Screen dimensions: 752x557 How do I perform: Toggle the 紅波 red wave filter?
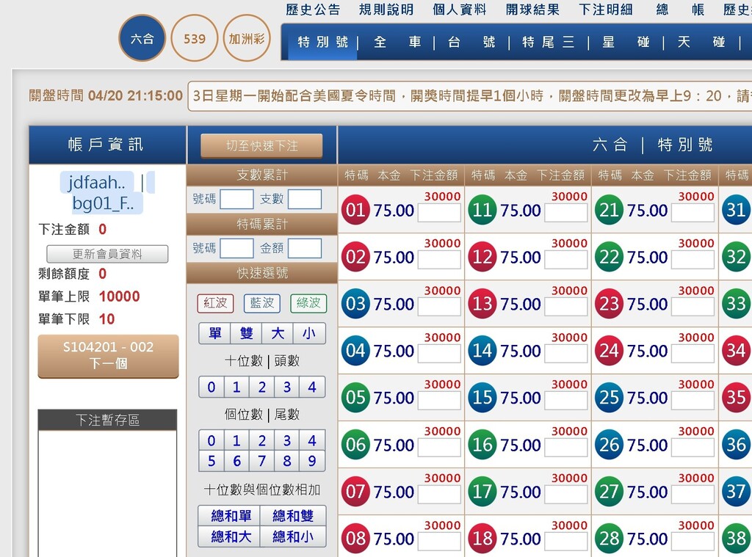coord(215,303)
